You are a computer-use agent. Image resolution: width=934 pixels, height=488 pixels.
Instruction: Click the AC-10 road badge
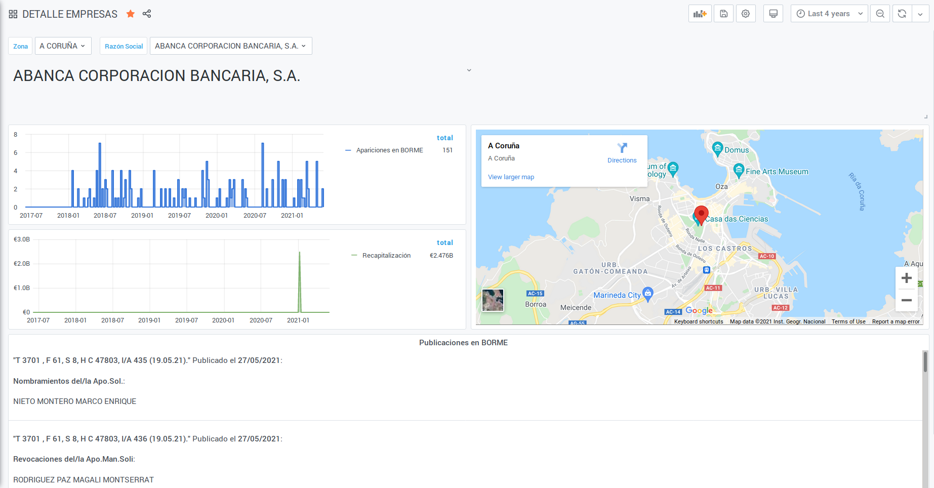(x=767, y=256)
